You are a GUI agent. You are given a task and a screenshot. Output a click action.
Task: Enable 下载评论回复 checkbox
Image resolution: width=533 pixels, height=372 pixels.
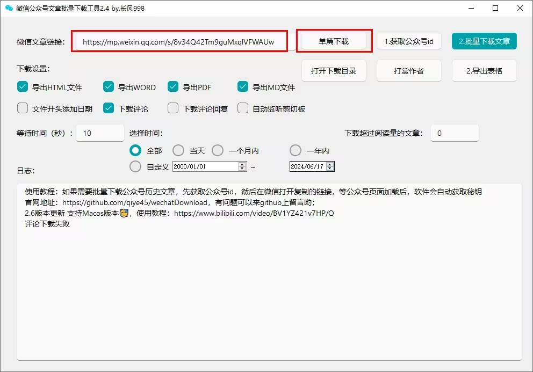(173, 108)
